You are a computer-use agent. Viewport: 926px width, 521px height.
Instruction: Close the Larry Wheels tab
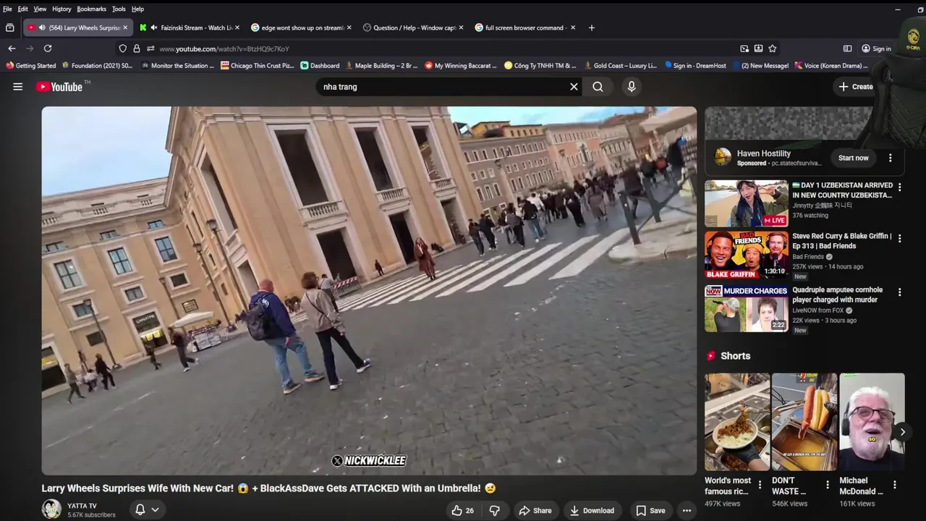125,27
